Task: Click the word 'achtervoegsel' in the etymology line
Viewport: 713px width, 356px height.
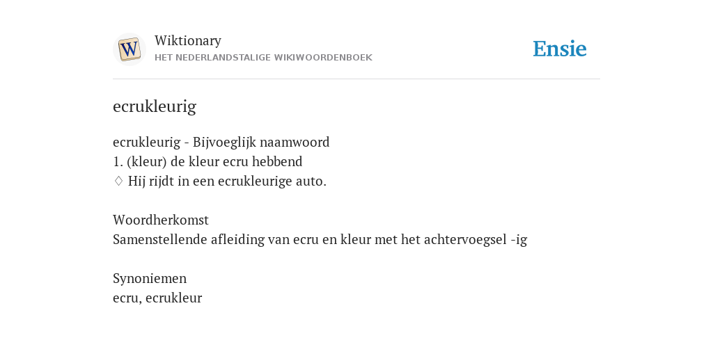Action: point(466,240)
